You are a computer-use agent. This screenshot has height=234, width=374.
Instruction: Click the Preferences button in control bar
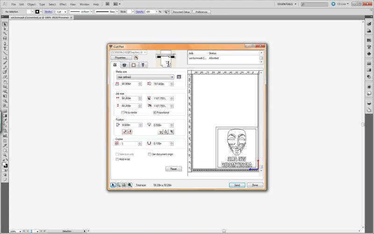(x=201, y=12)
